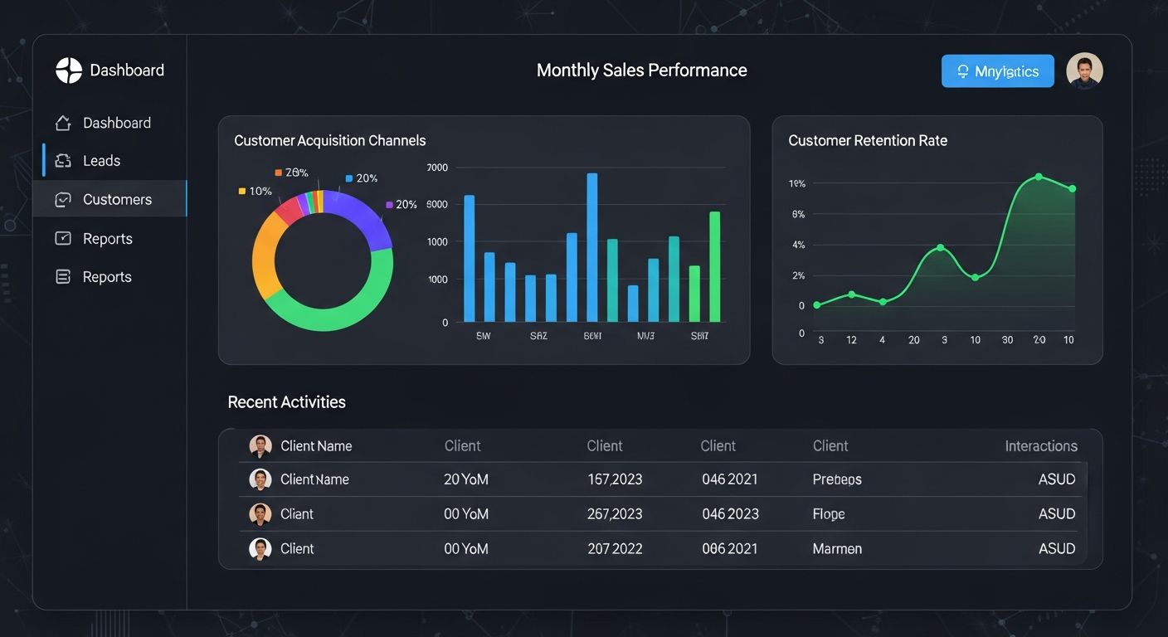
Task: Click the app logo beside the Dashboard title
Action: tap(68, 70)
